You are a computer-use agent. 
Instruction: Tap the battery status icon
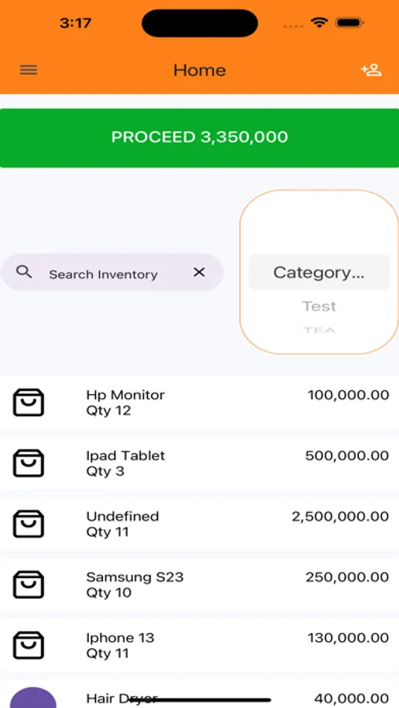click(x=350, y=23)
